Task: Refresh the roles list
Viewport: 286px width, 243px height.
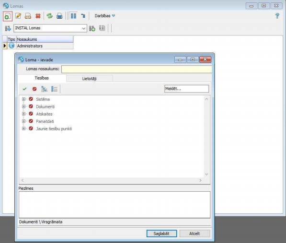Action: point(49,16)
